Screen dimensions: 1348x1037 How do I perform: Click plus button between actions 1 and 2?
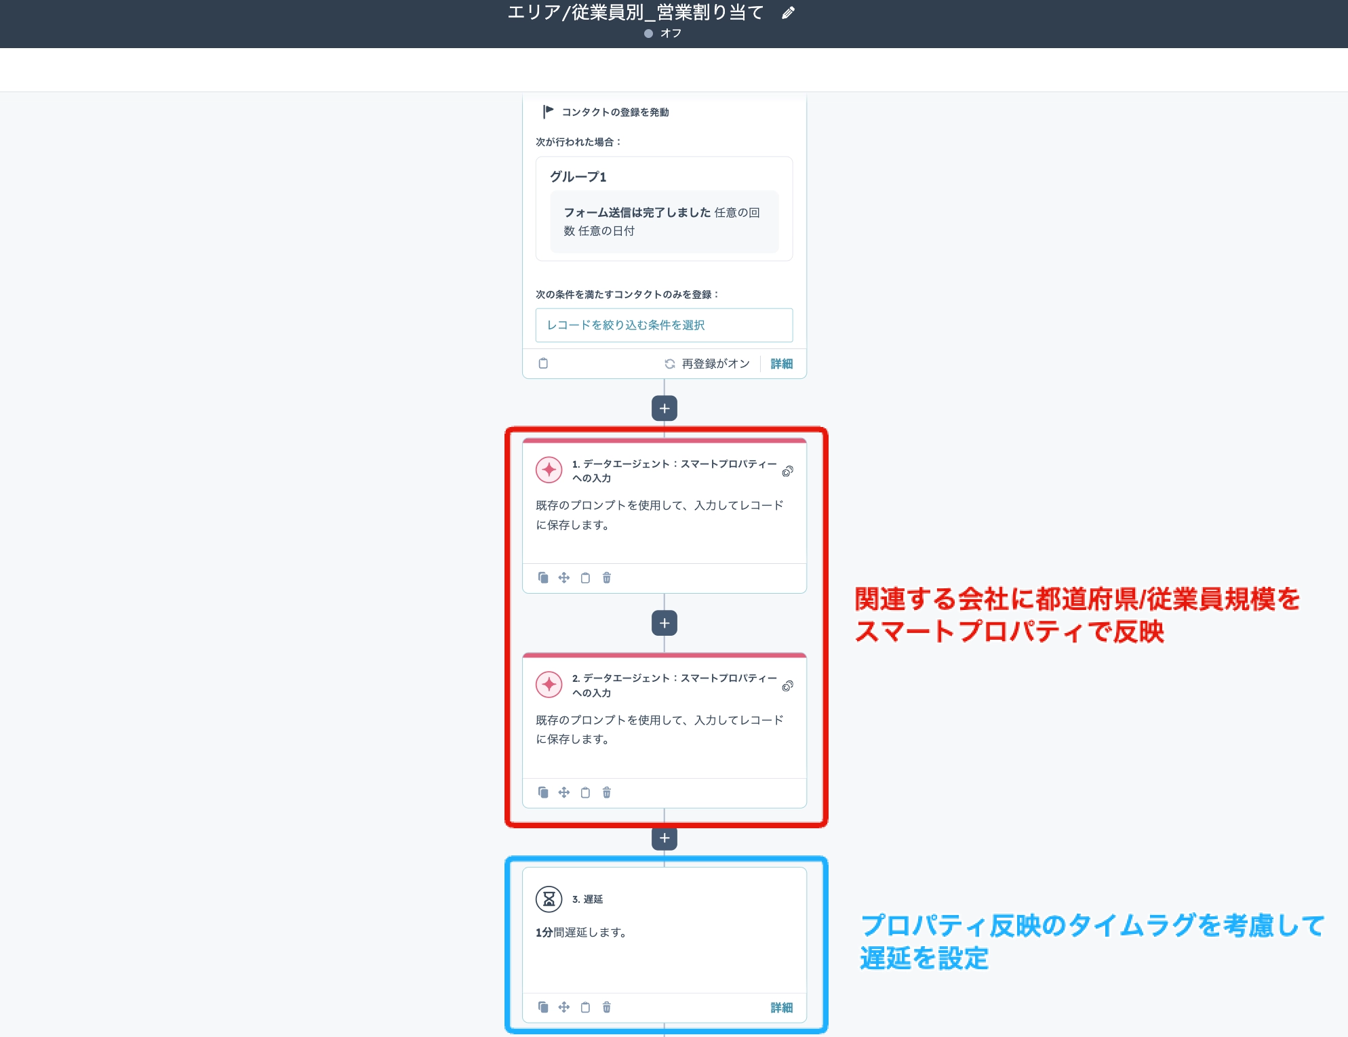tap(665, 623)
